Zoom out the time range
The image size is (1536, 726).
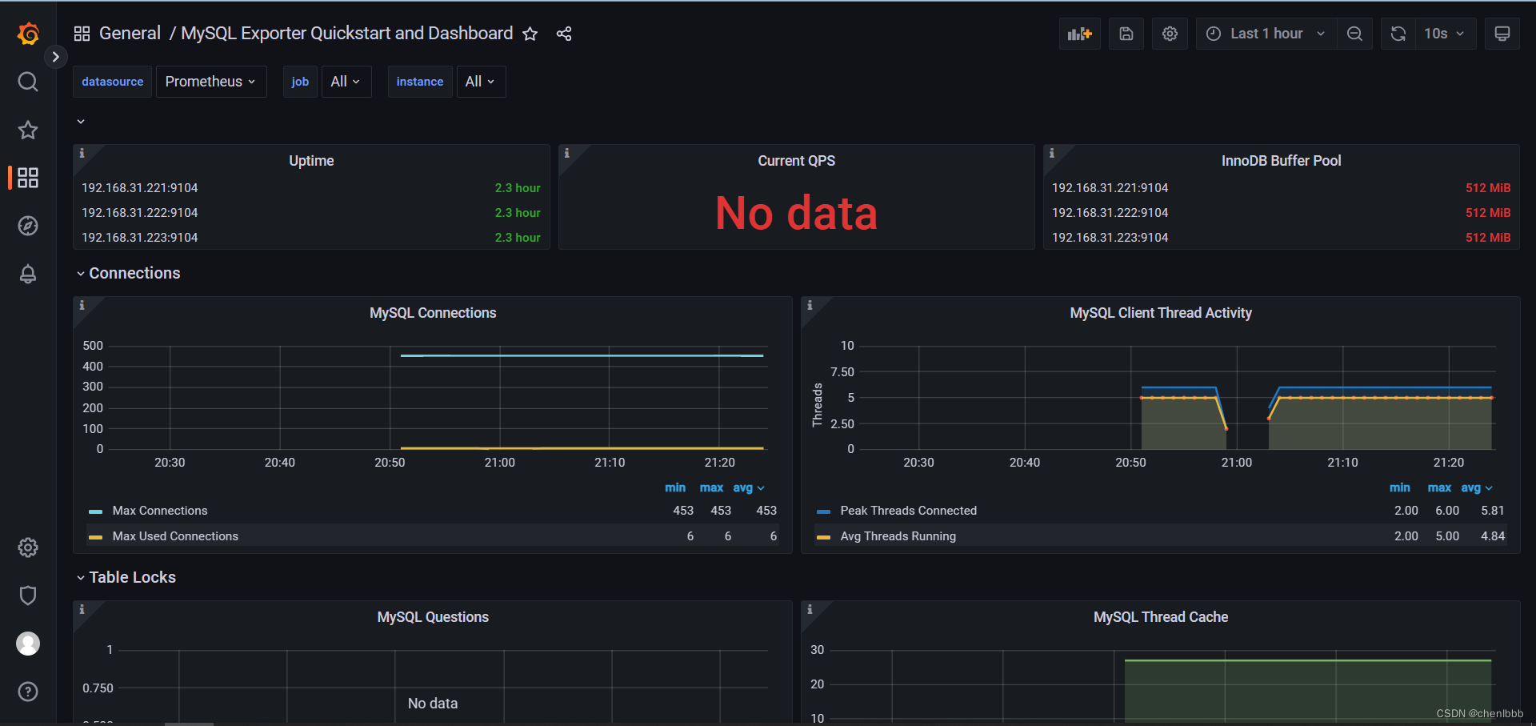pos(1354,34)
